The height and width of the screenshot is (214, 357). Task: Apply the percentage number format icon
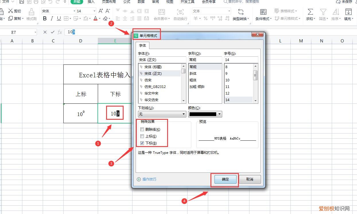[205, 18]
